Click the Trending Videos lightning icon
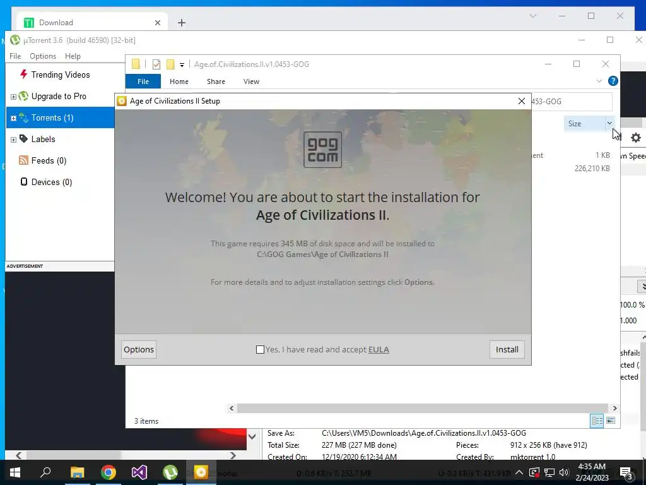 [23, 75]
